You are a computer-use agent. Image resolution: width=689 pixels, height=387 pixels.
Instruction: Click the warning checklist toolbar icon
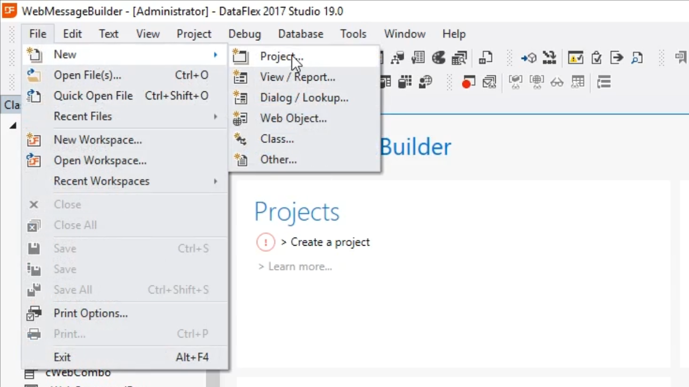tap(575, 58)
